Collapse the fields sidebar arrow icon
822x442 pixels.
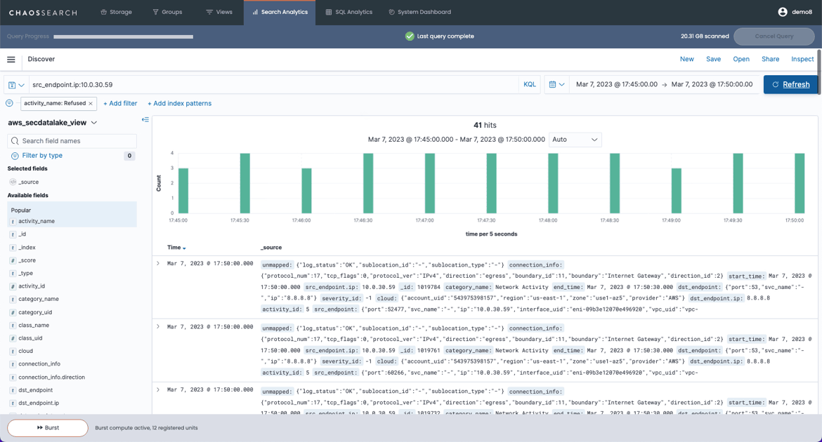pyautogui.click(x=145, y=120)
